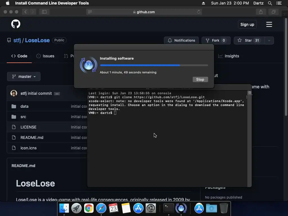Click the Sign up button
The height and width of the screenshot is (216, 288).
point(247,24)
